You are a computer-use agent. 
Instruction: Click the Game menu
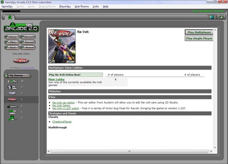pos(20,6)
